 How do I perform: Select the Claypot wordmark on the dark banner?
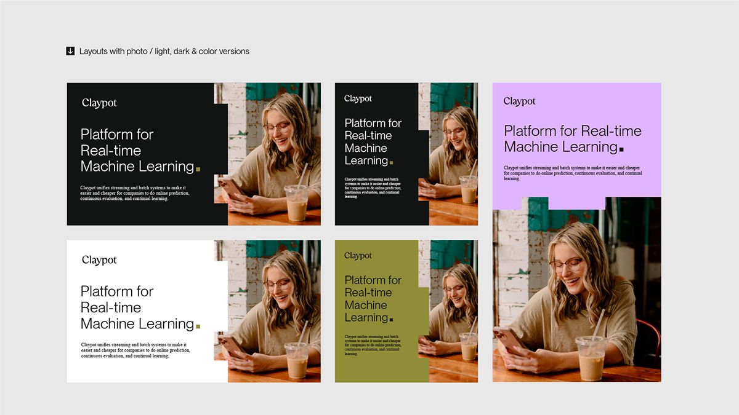tap(99, 103)
